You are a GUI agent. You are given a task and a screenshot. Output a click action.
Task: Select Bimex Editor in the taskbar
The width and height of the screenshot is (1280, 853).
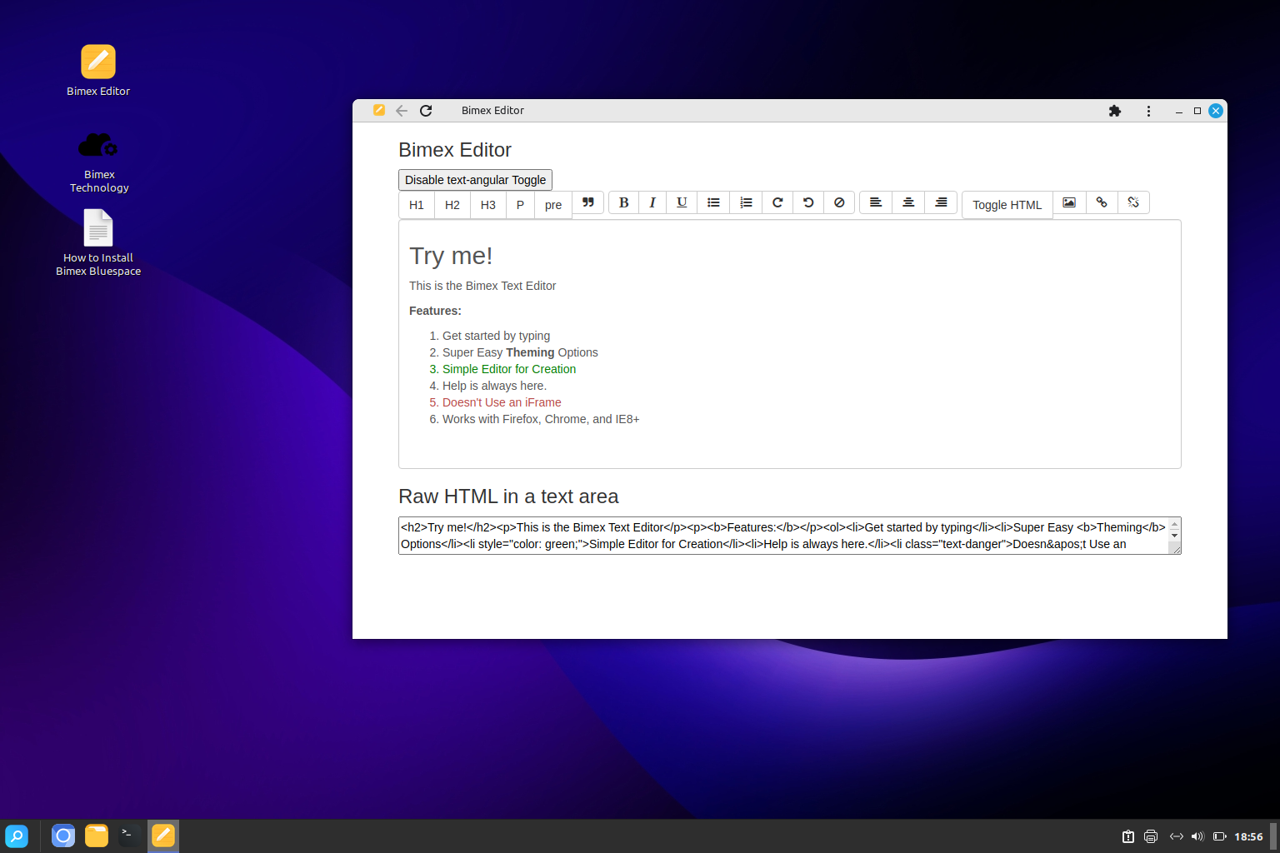click(x=163, y=836)
